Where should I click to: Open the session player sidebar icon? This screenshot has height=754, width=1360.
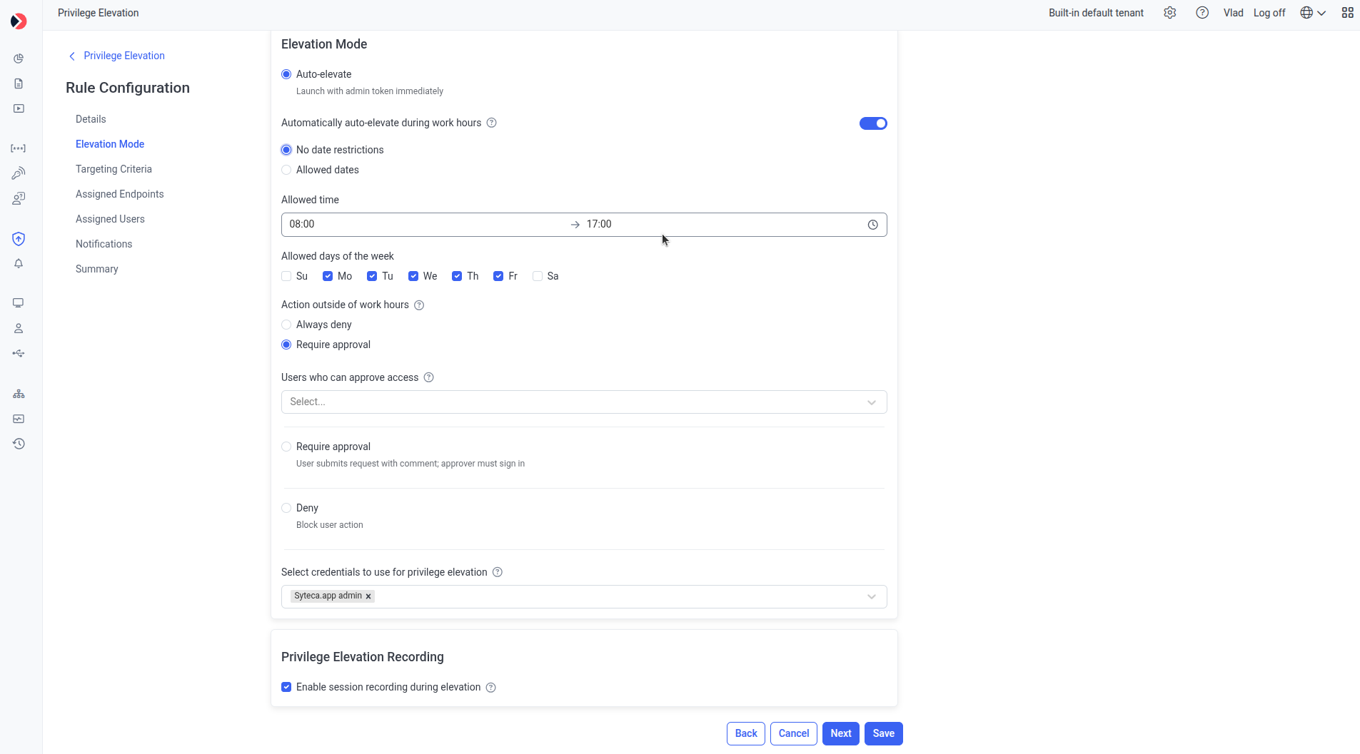pos(19,108)
